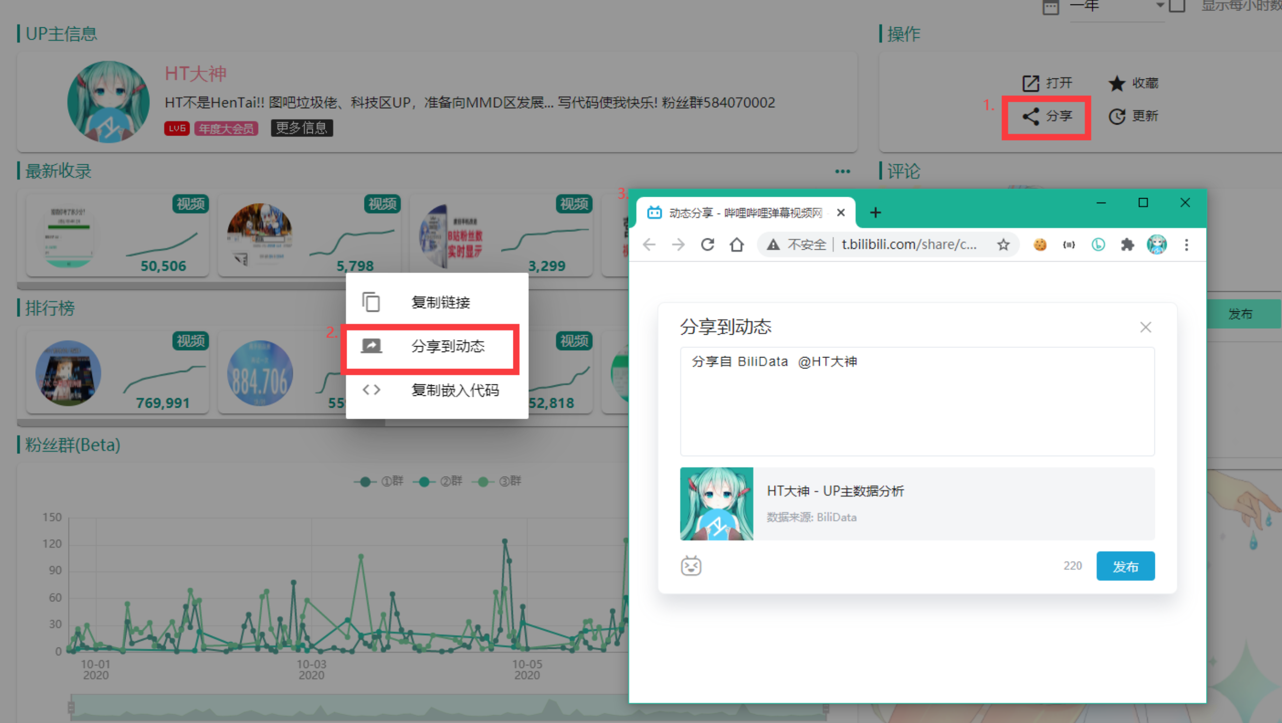
Task: Open the video card with 50,506
Action: 118,236
